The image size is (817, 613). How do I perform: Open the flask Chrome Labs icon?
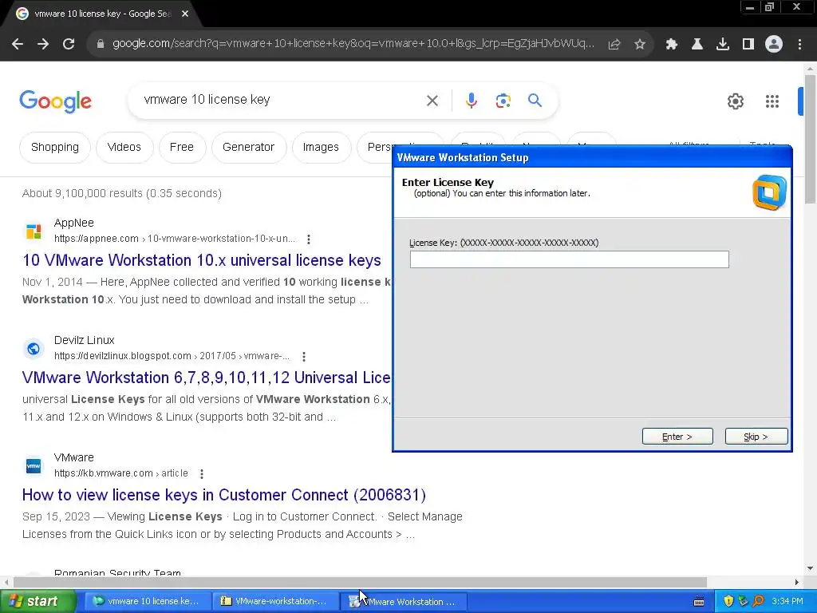coord(697,45)
